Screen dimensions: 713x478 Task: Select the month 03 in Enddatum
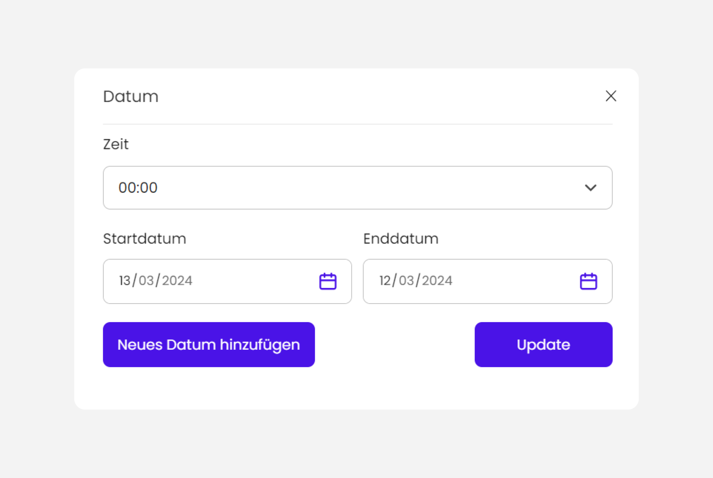pos(407,281)
